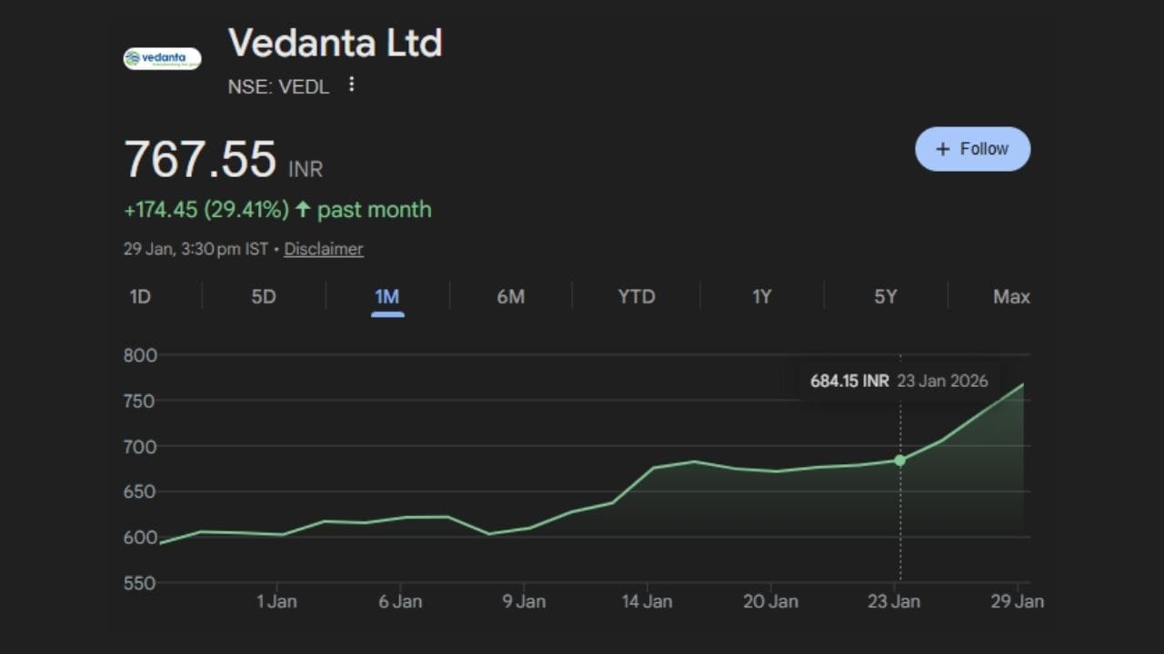The height and width of the screenshot is (654, 1164).
Task: Open the three-dot options menu beside NSE: VEDL
Action: [x=352, y=84]
